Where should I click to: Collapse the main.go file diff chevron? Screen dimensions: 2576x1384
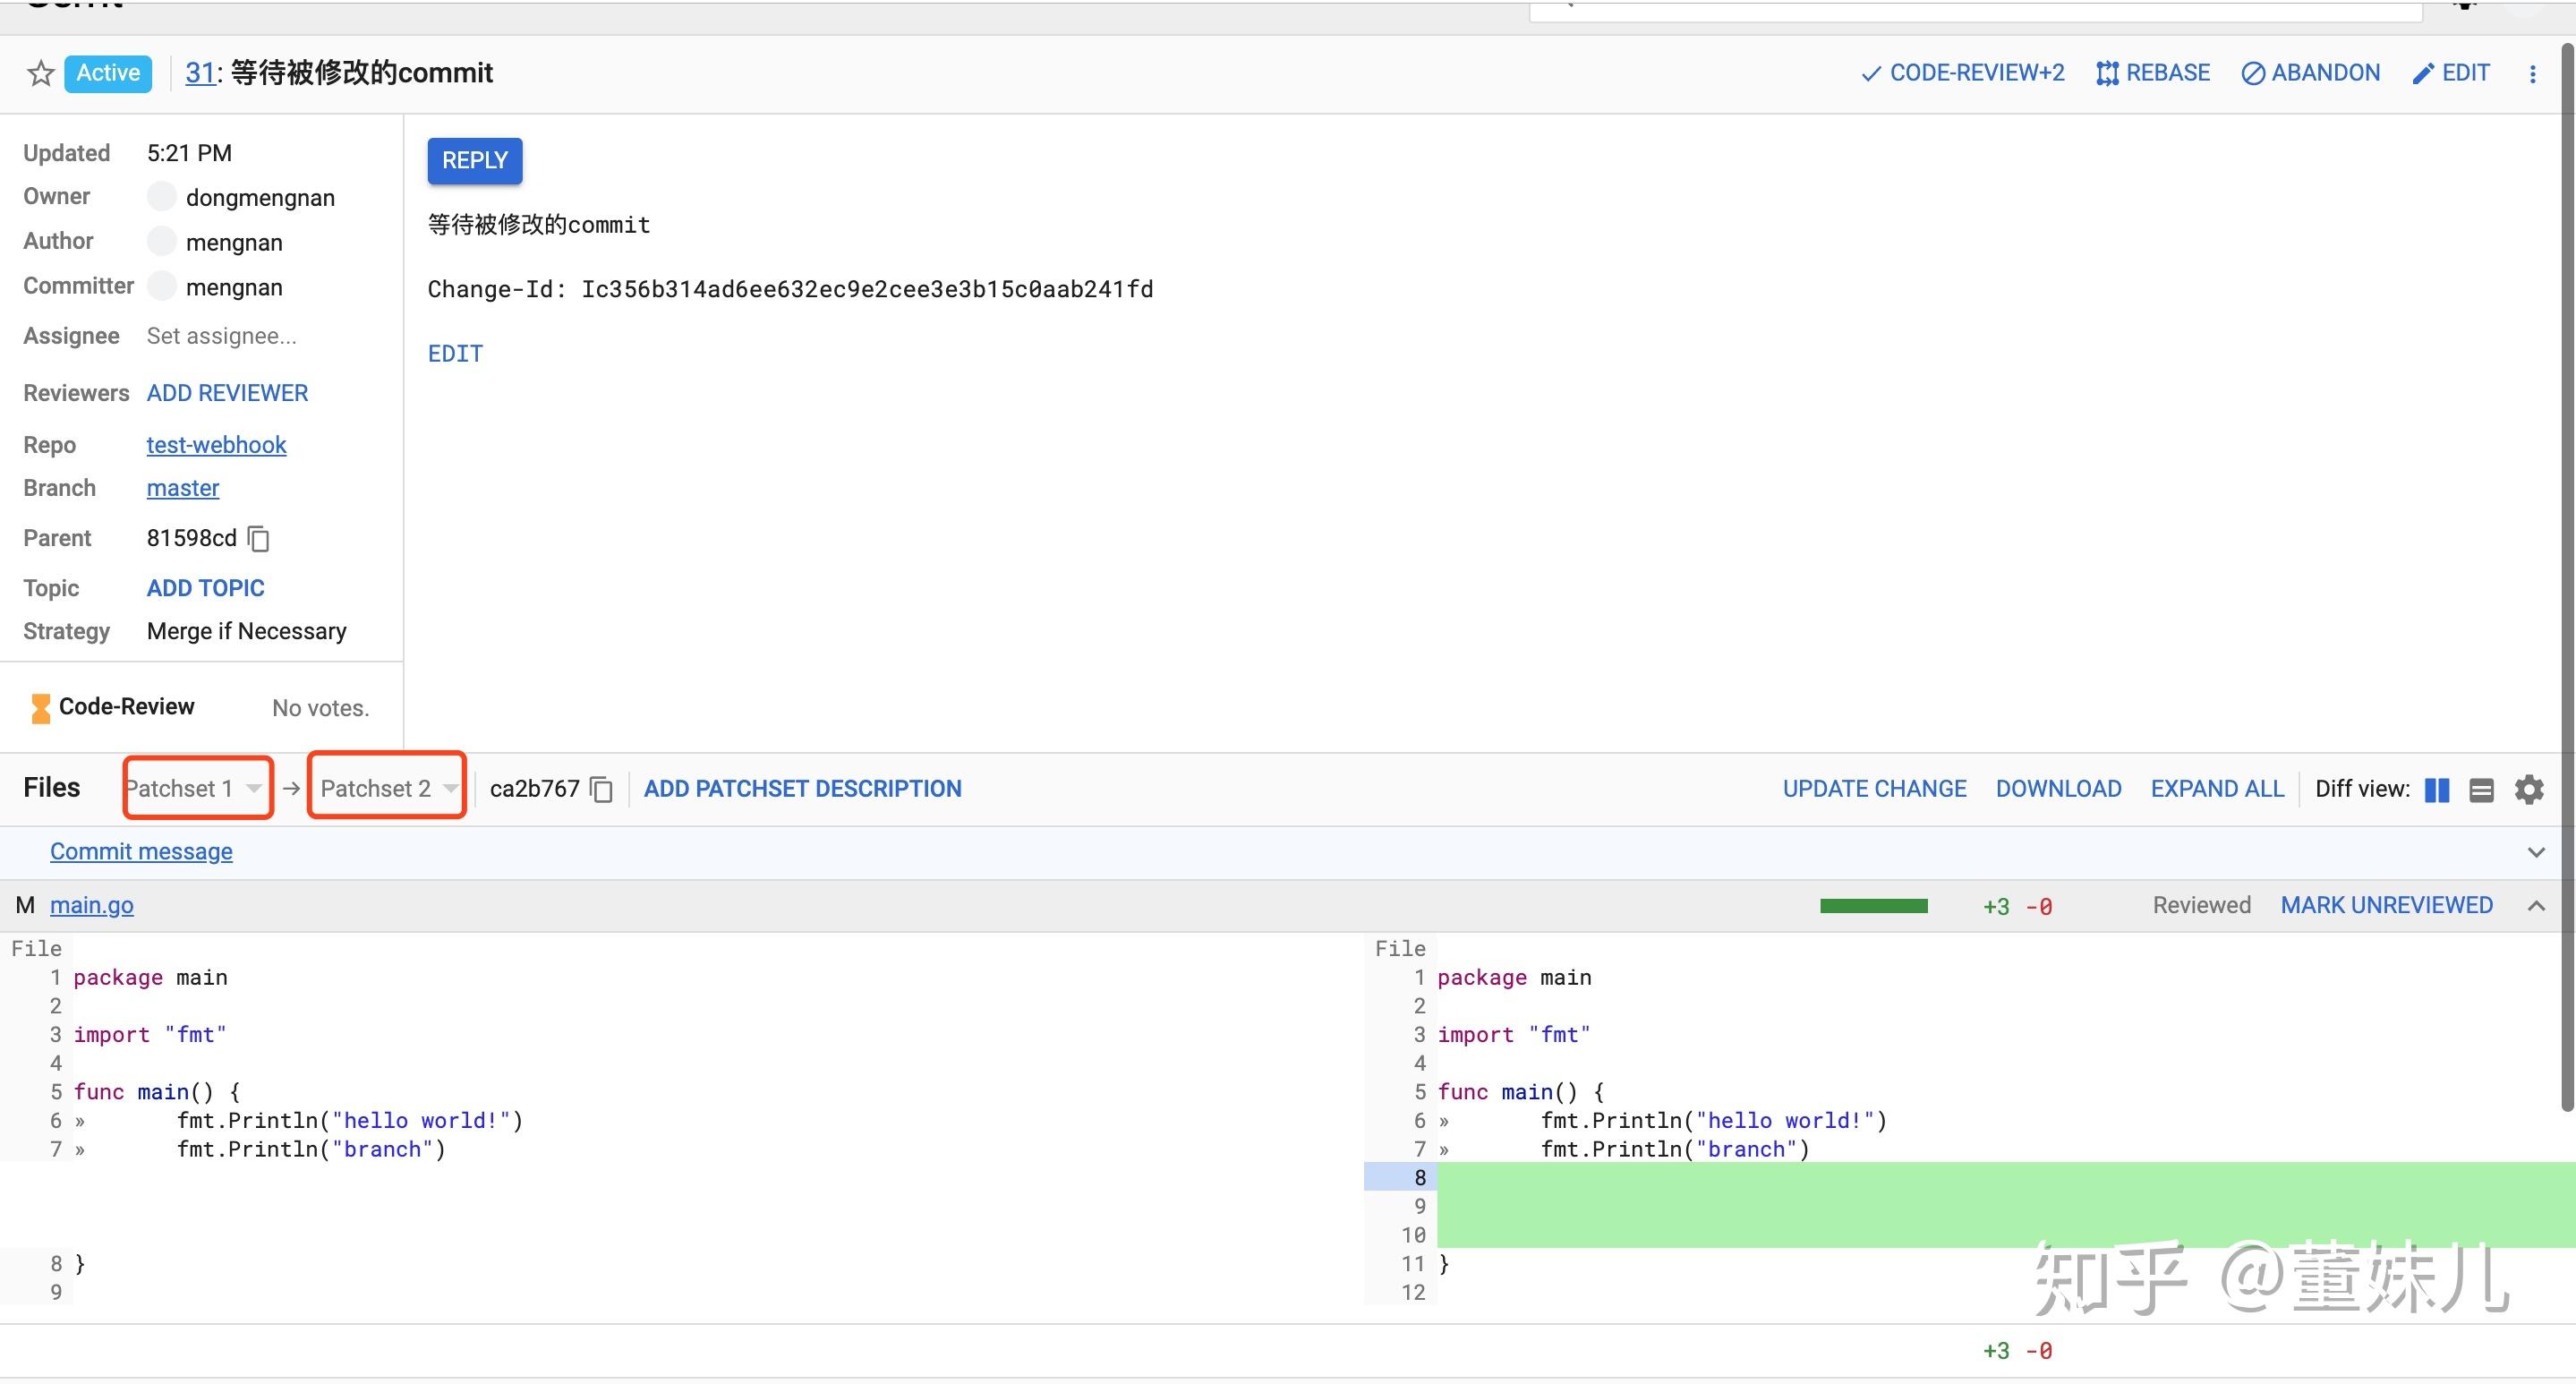pos(2537,906)
